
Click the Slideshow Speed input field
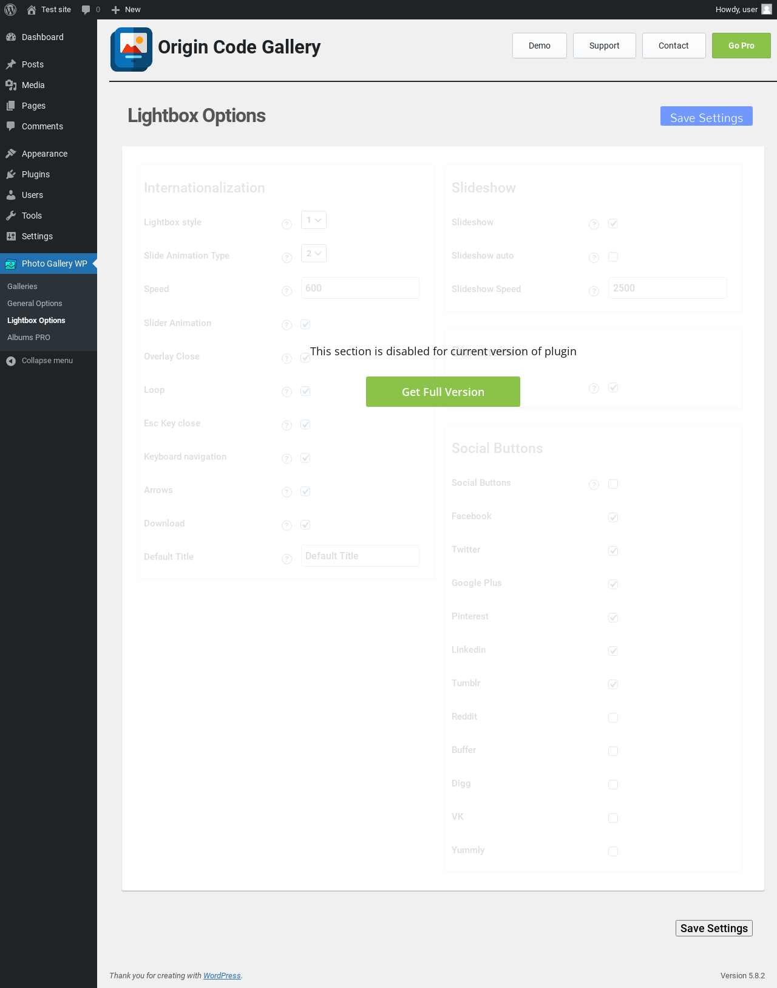point(668,288)
